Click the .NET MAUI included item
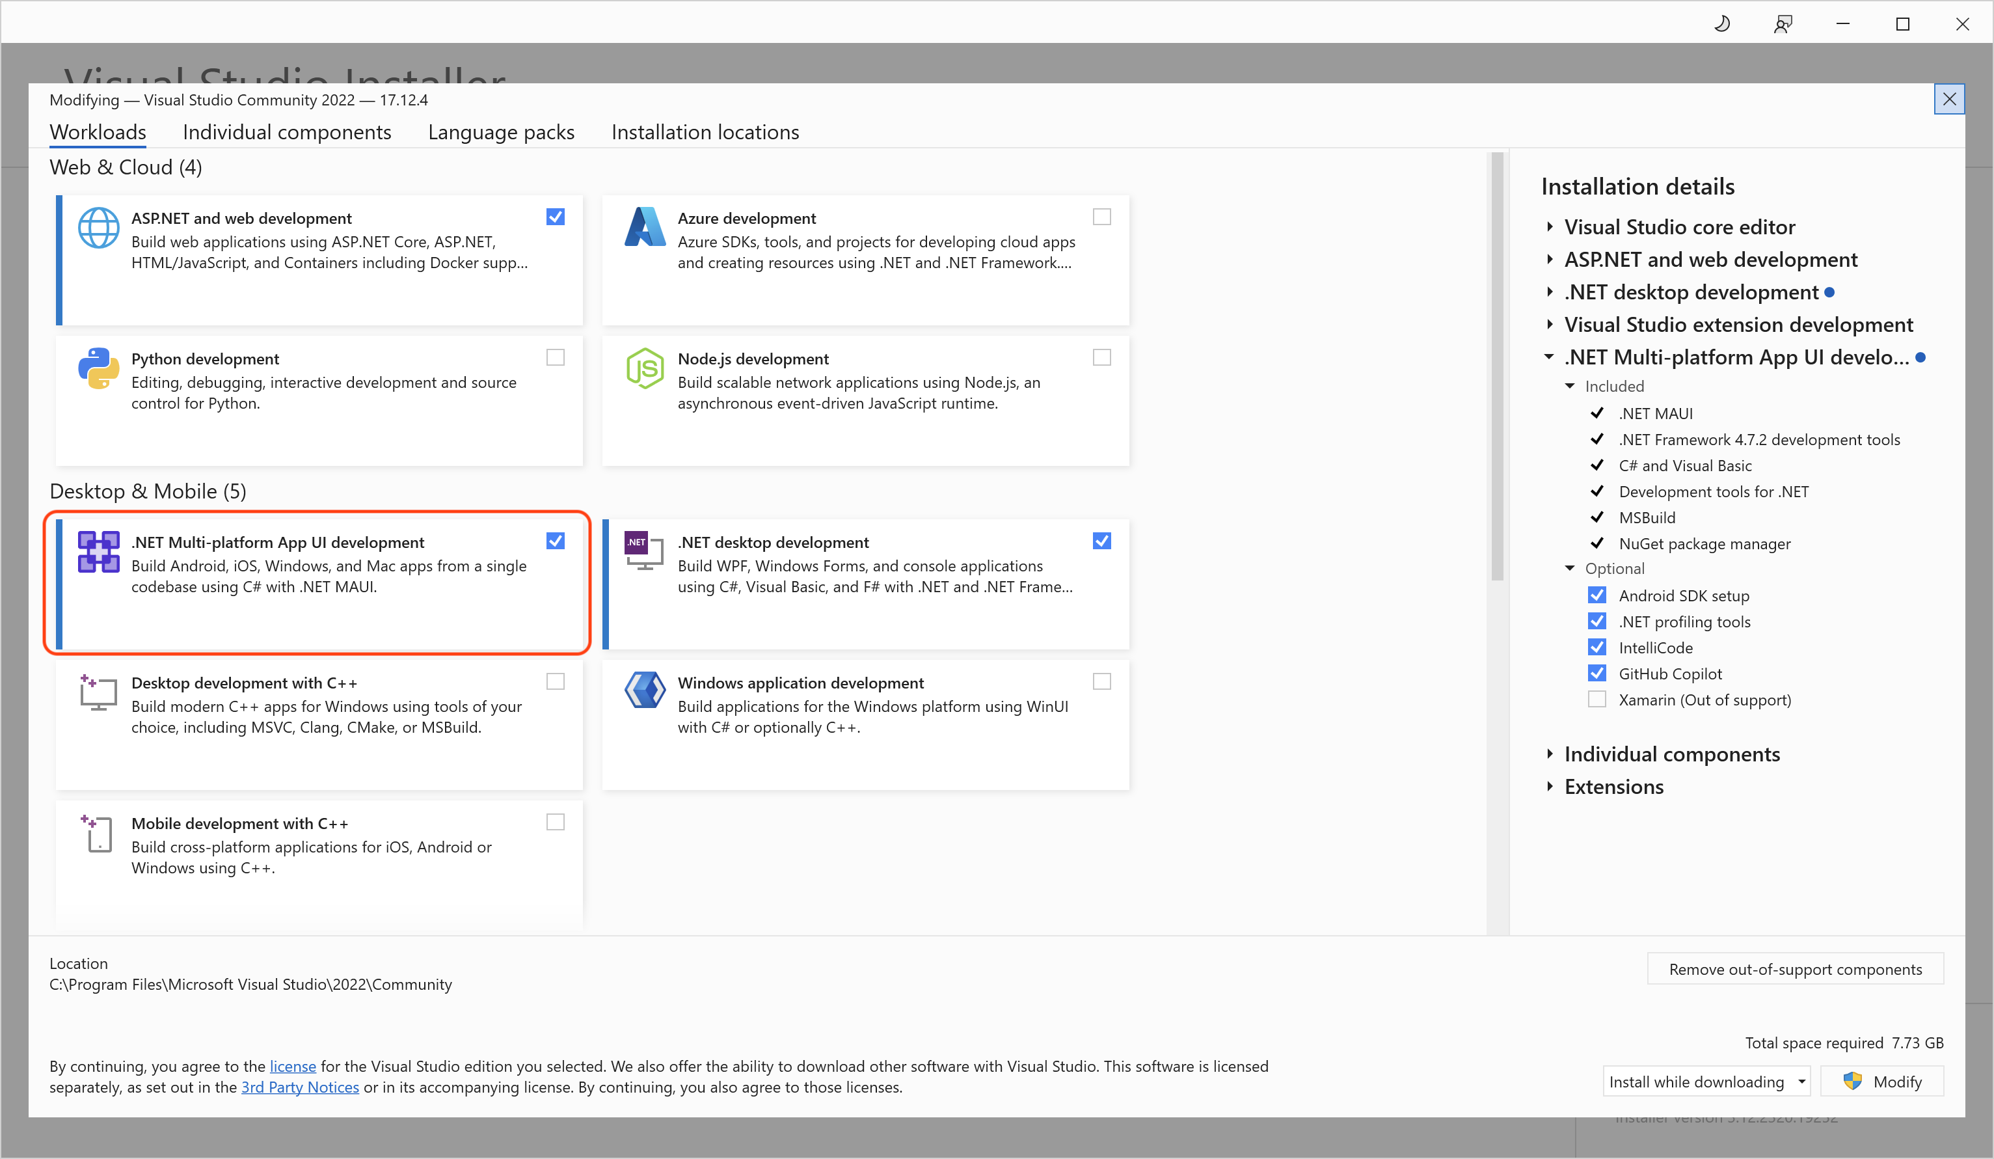 click(1655, 413)
